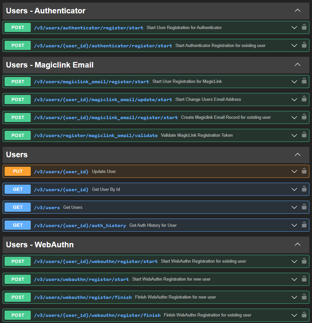Click the 'Get User By Id' description text
This screenshot has height=323, width=312.
(106, 189)
